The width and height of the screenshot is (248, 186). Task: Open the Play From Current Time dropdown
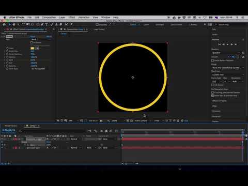click(x=228, y=75)
